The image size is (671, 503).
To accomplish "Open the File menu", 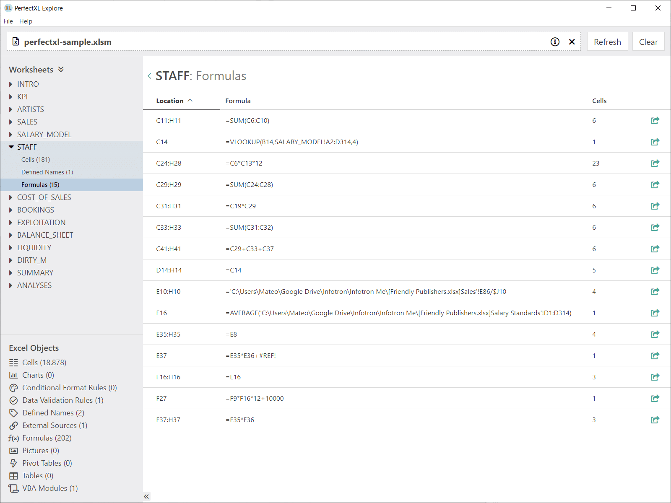I will click(x=8, y=21).
